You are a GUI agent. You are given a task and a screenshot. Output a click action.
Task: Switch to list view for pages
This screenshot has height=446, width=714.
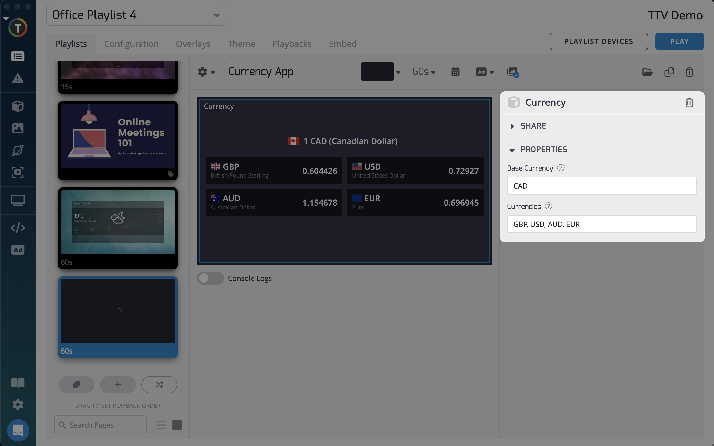point(161,425)
